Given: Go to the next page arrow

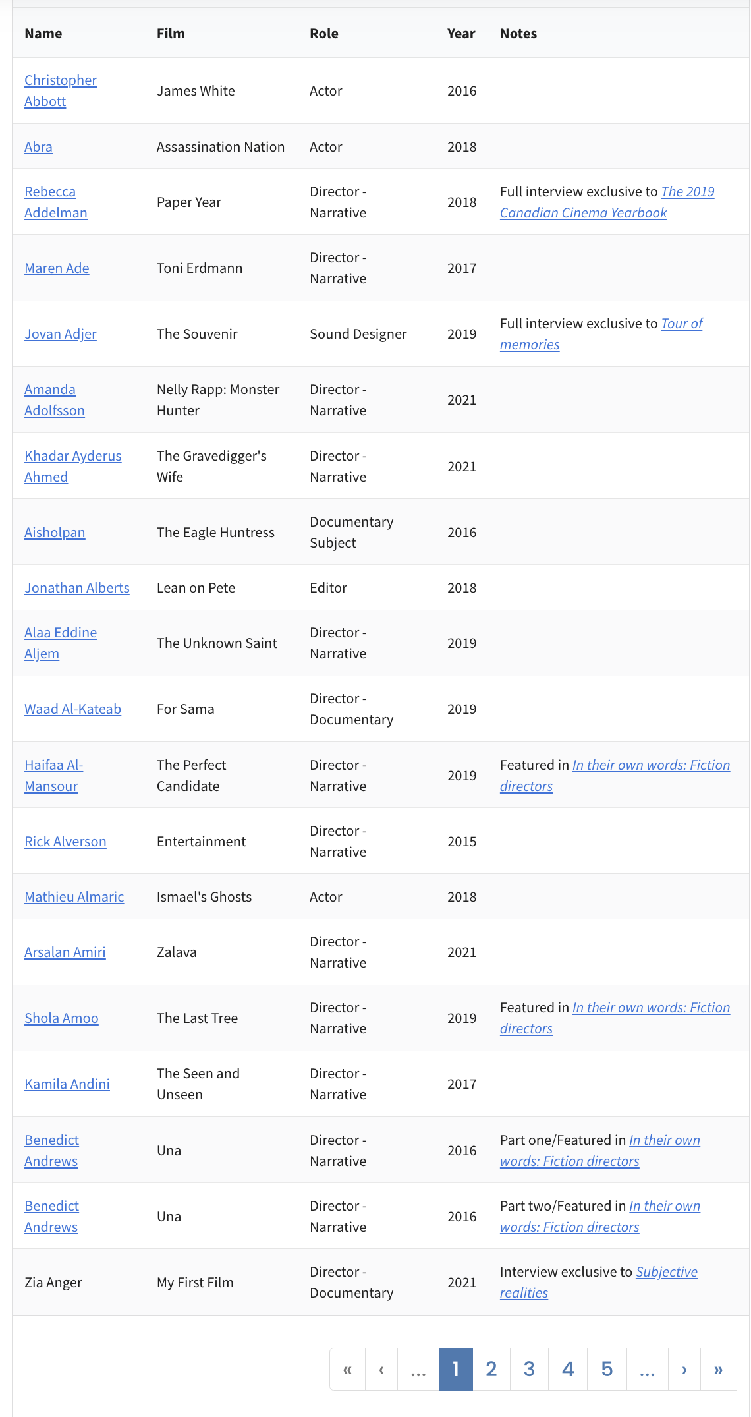Looking at the screenshot, I should coord(684,1370).
